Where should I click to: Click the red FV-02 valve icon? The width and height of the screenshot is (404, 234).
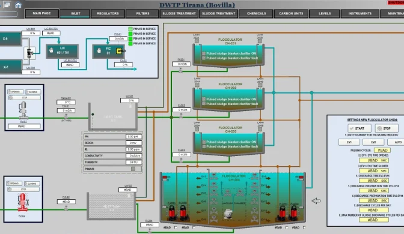coord(23,202)
